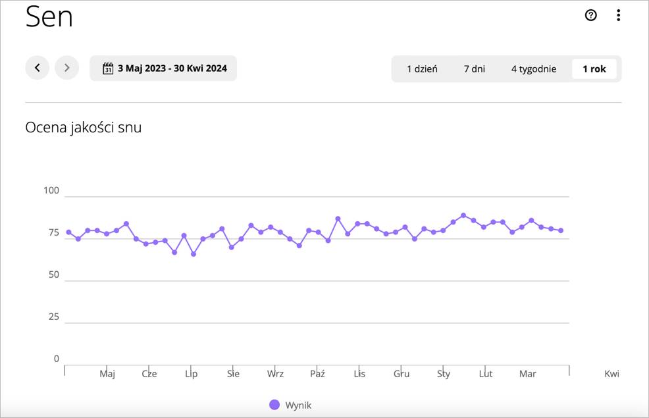
Task: Click the next period right arrow
Action: tap(66, 68)
